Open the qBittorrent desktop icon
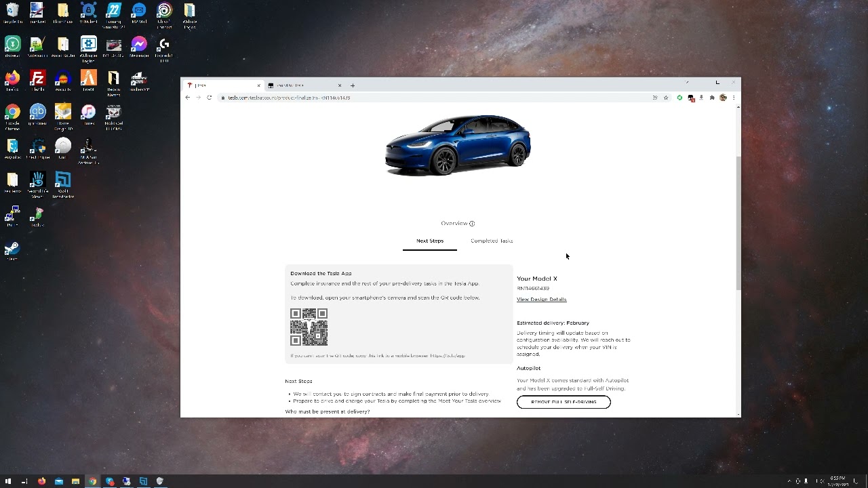This screenshot has height=488, width=868. click(38, 115)
